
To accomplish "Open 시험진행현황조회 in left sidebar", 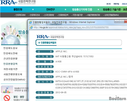I will click(13, 74).
